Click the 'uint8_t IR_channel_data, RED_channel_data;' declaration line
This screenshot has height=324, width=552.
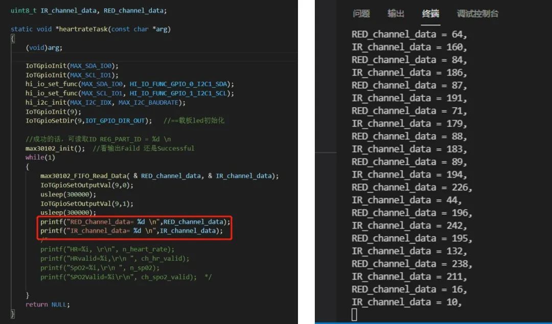89,11
